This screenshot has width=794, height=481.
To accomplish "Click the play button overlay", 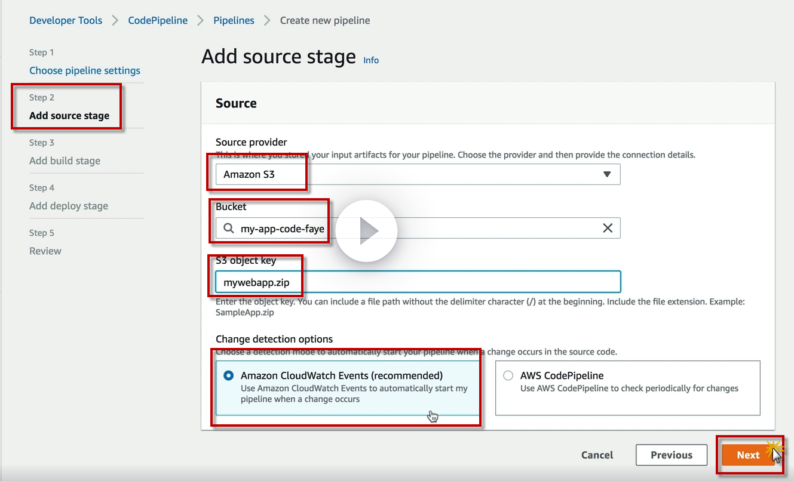I will [x=366, y=231].
